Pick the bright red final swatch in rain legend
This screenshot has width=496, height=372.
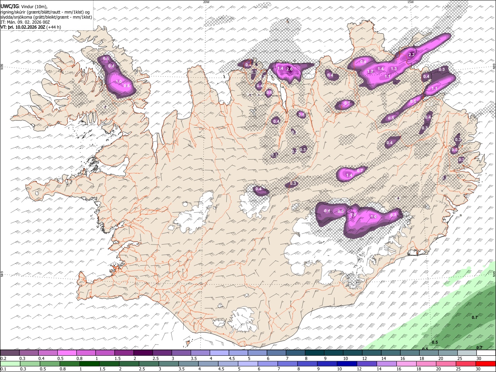click(x=486, y=364)
